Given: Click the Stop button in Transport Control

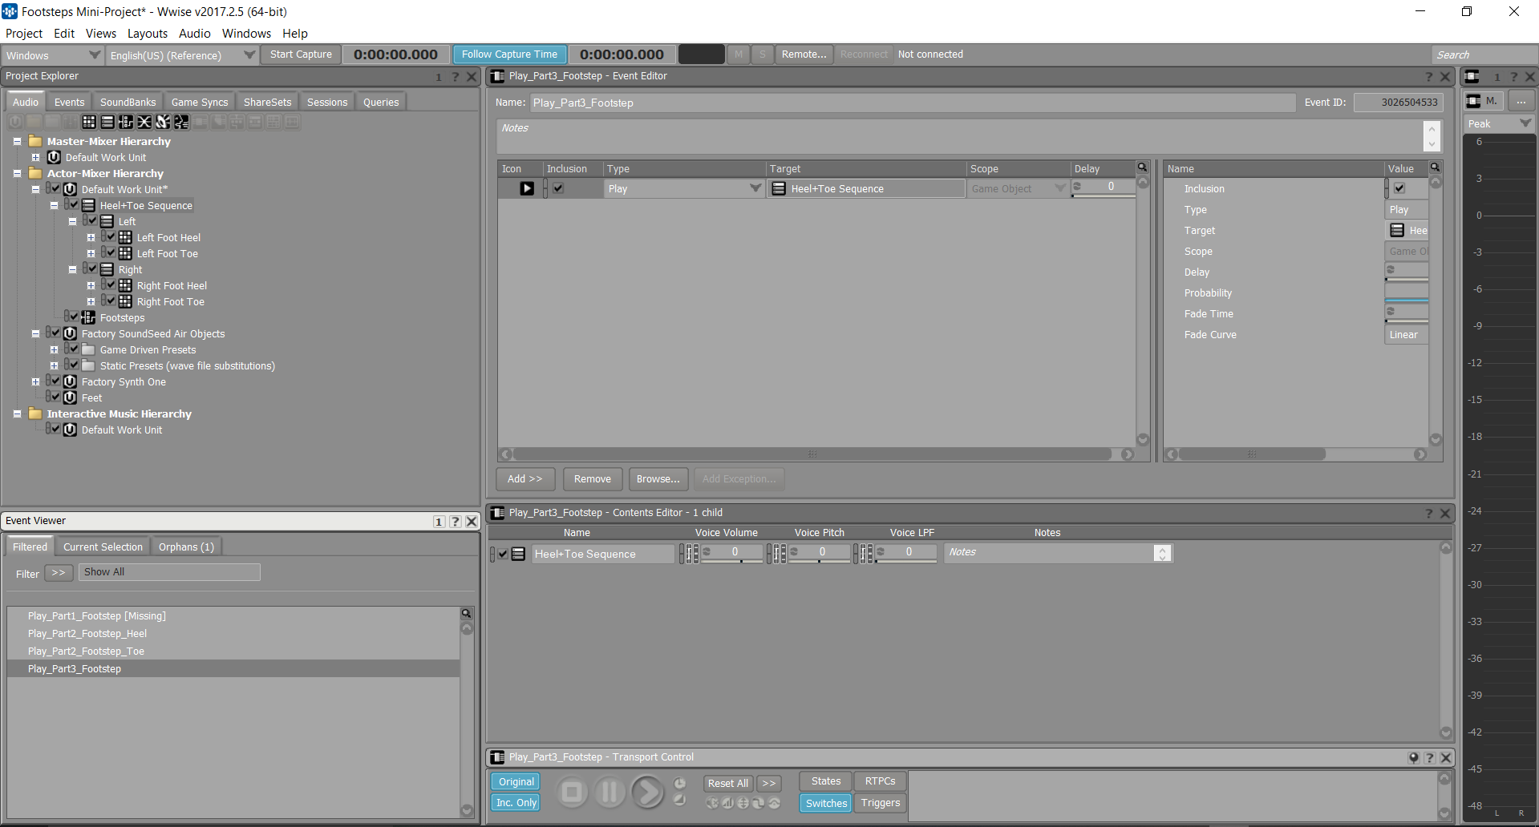Looking at the screenshot, I should (x=573, y=793).
